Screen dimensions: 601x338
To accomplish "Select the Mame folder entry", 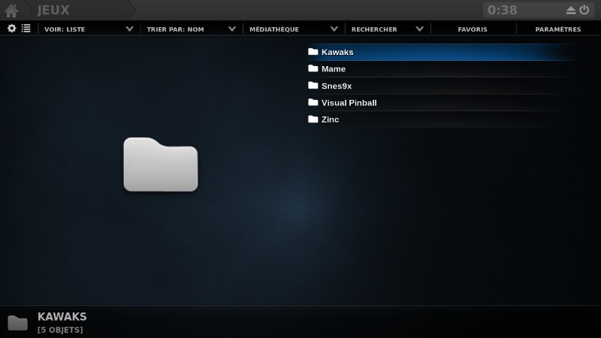I will tap(333, 69).
